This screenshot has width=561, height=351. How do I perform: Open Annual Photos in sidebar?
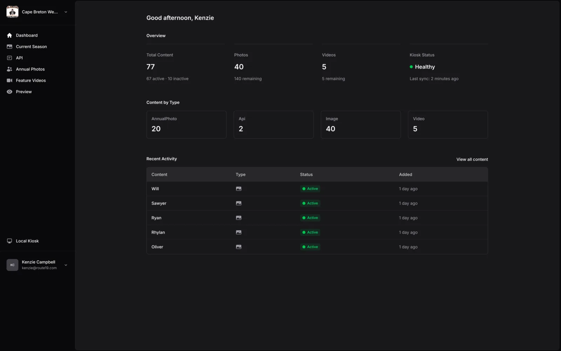(x=30, y=69)
